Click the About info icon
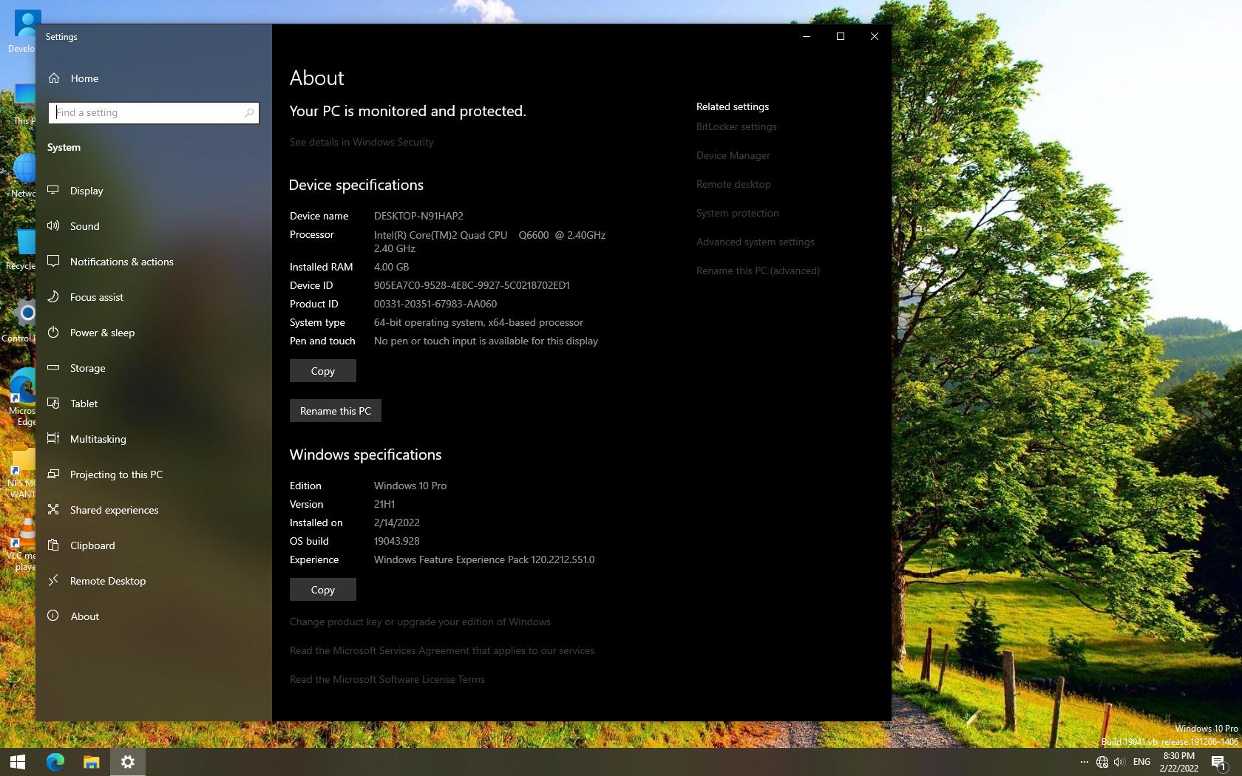Screen dimensions: 1242x776 (x=53, y=616)
